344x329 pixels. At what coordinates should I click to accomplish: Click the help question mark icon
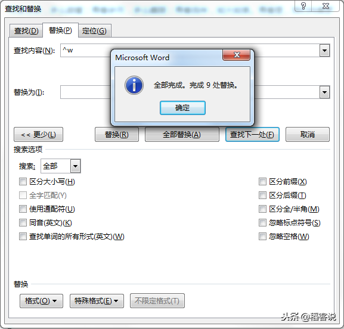[303, 6]
